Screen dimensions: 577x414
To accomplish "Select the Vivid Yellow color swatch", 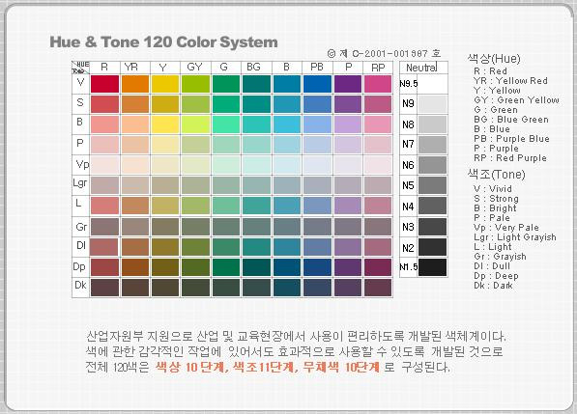I will [165, 84].
